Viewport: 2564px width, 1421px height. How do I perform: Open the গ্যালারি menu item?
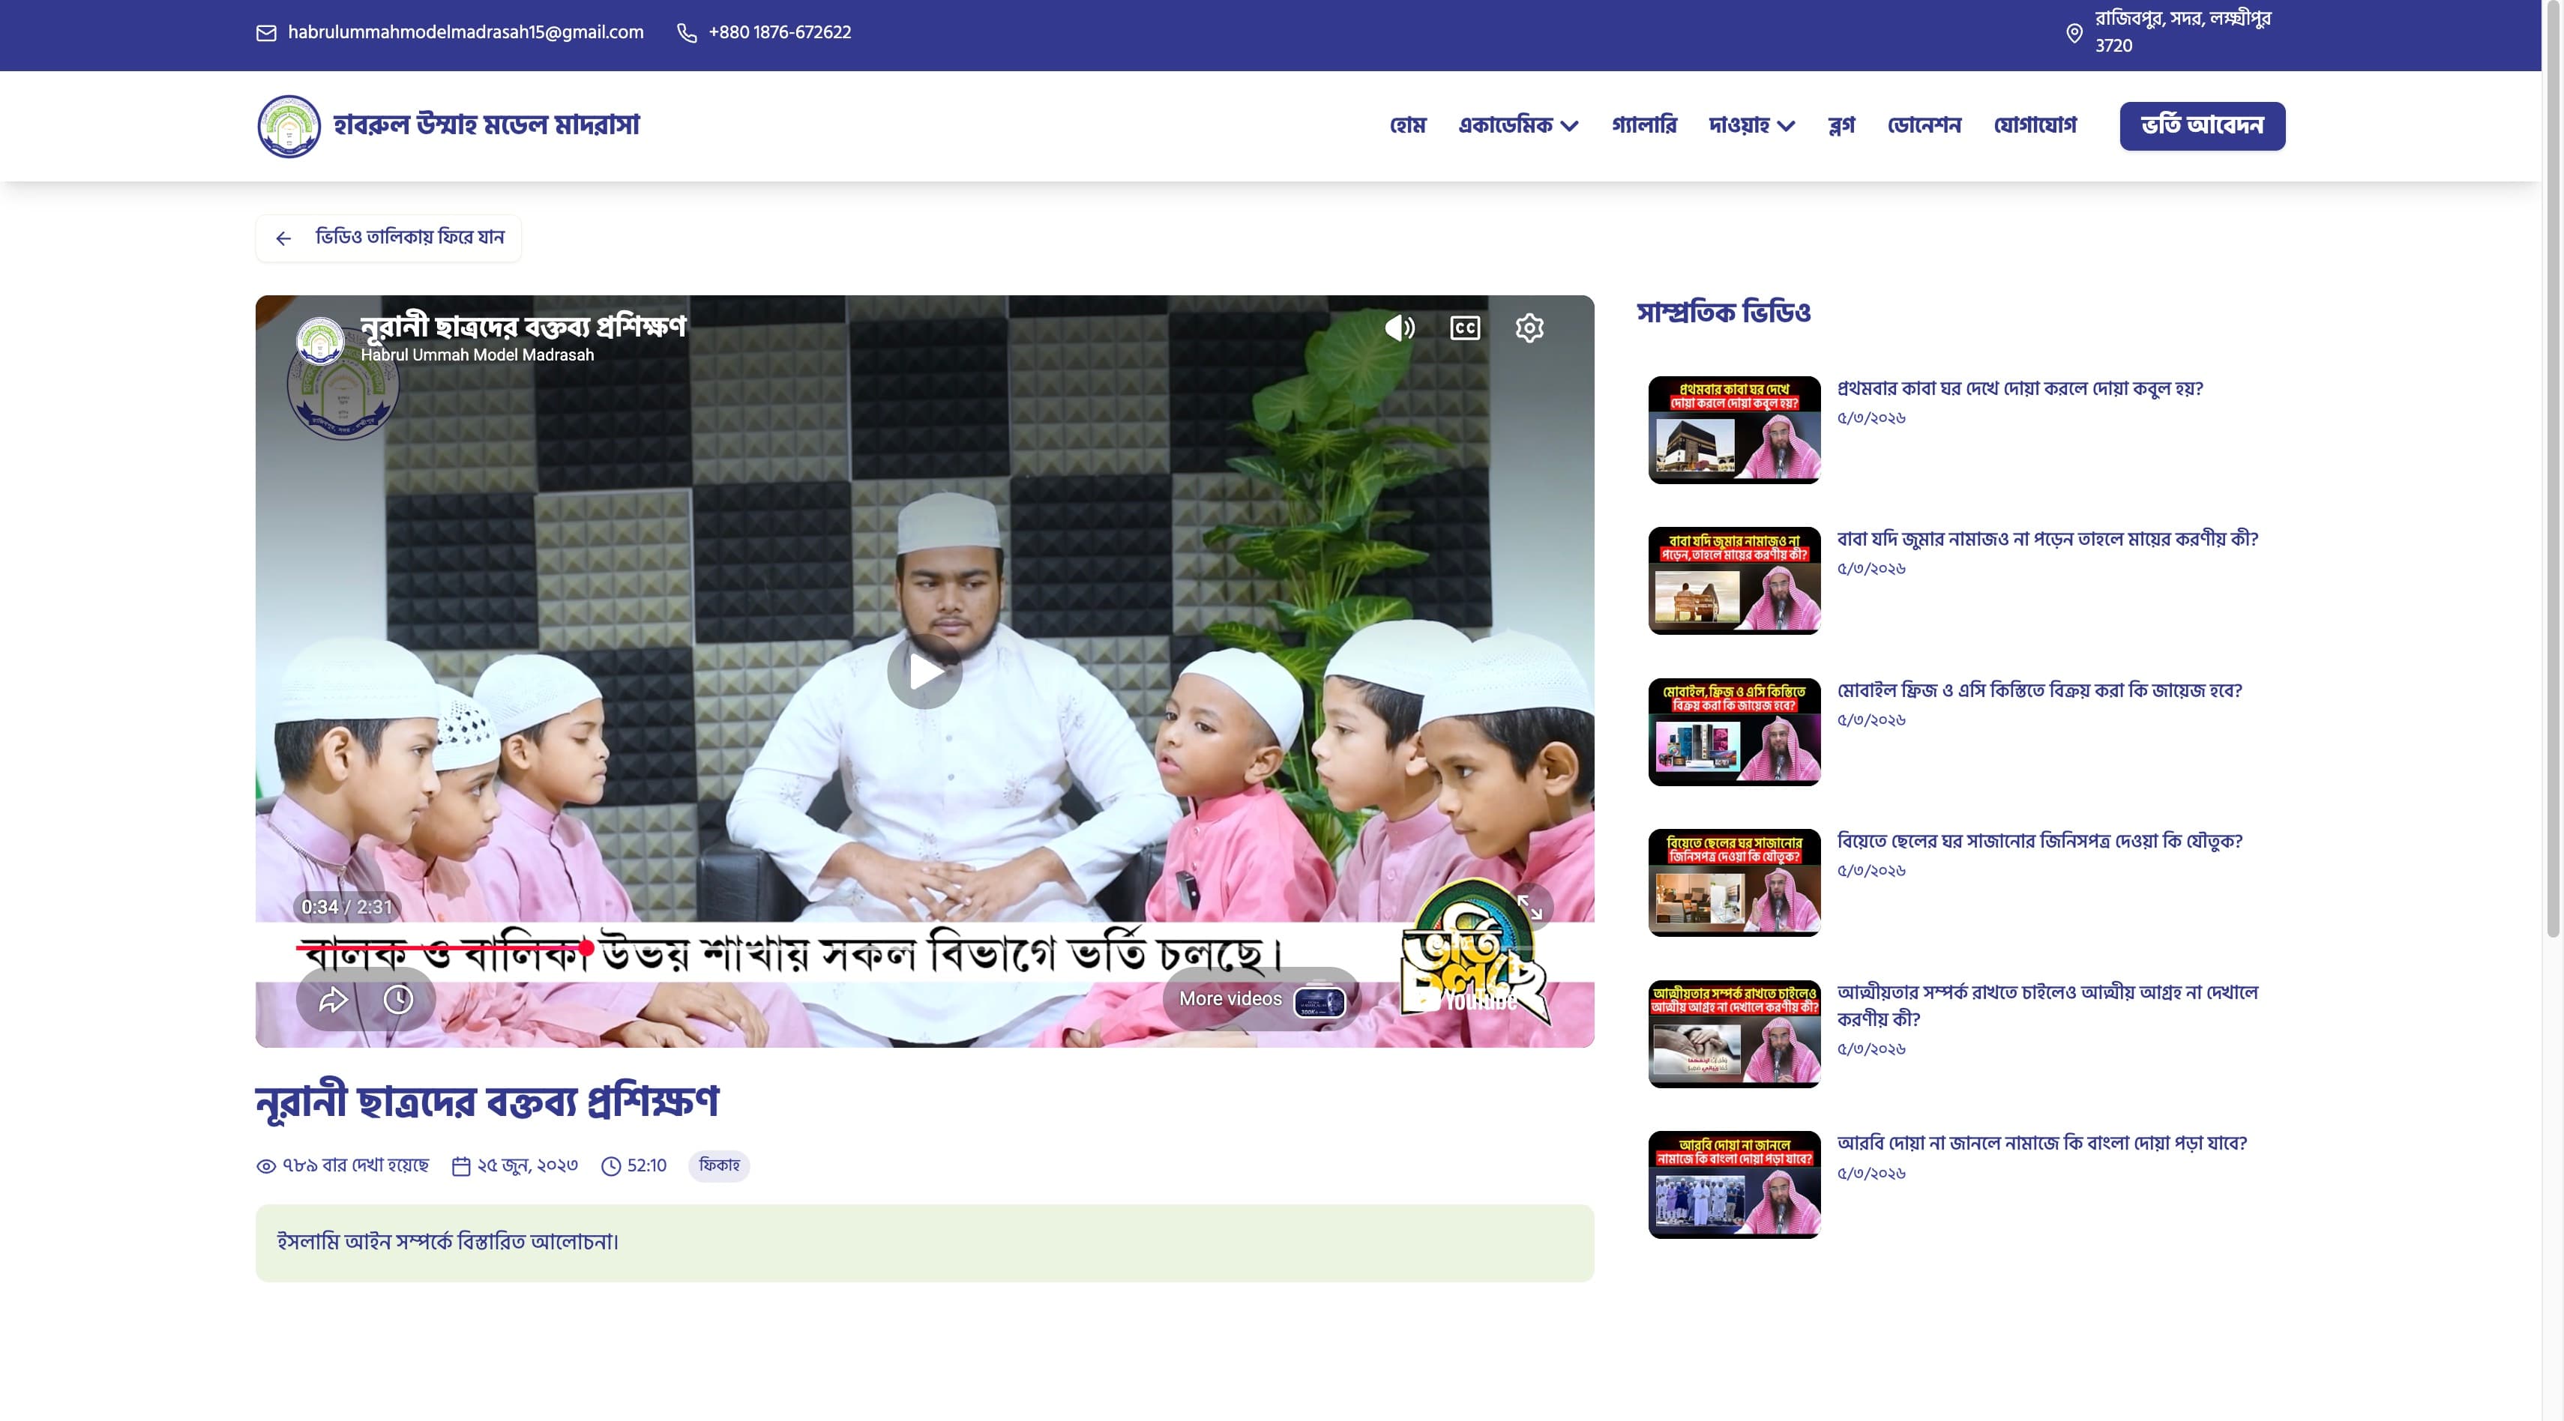1644,125
